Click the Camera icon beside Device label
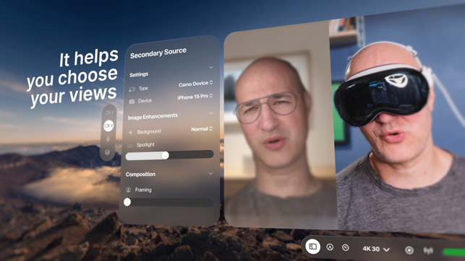 (132, 102)
